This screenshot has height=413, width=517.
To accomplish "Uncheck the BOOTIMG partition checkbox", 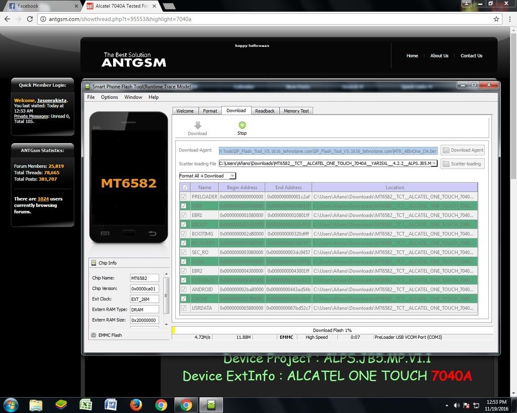I will 184,234.
